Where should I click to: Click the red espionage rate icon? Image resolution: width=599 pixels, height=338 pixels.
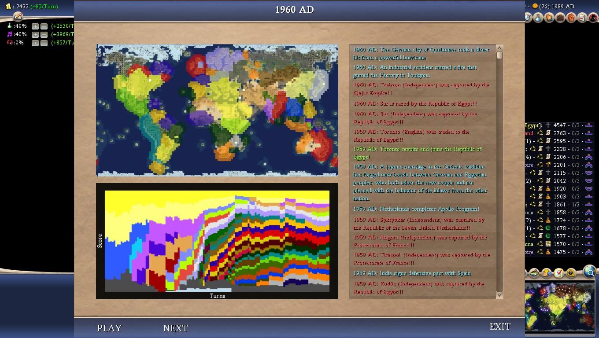pos(10,43)
